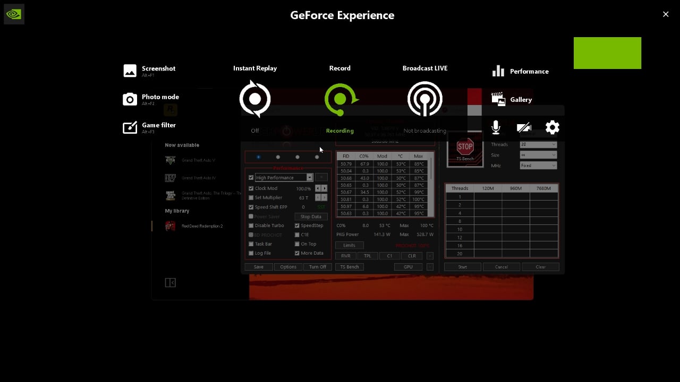Enable the C1E checkbox
This screenshot has height=382, width=680.
click(x=297, y=235)
